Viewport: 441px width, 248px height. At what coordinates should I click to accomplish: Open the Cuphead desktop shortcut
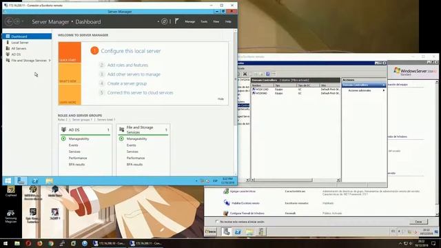click(11, 191)
